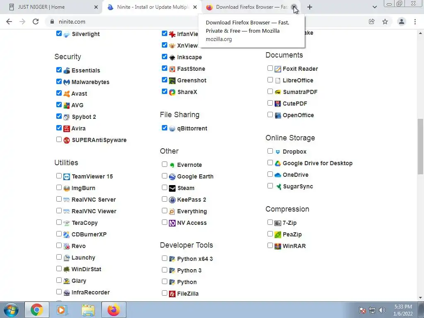424x318 pixels.
Task: Click the Chrome profile avatar icon
Action: pyautogui.click(x=402, y=22)
